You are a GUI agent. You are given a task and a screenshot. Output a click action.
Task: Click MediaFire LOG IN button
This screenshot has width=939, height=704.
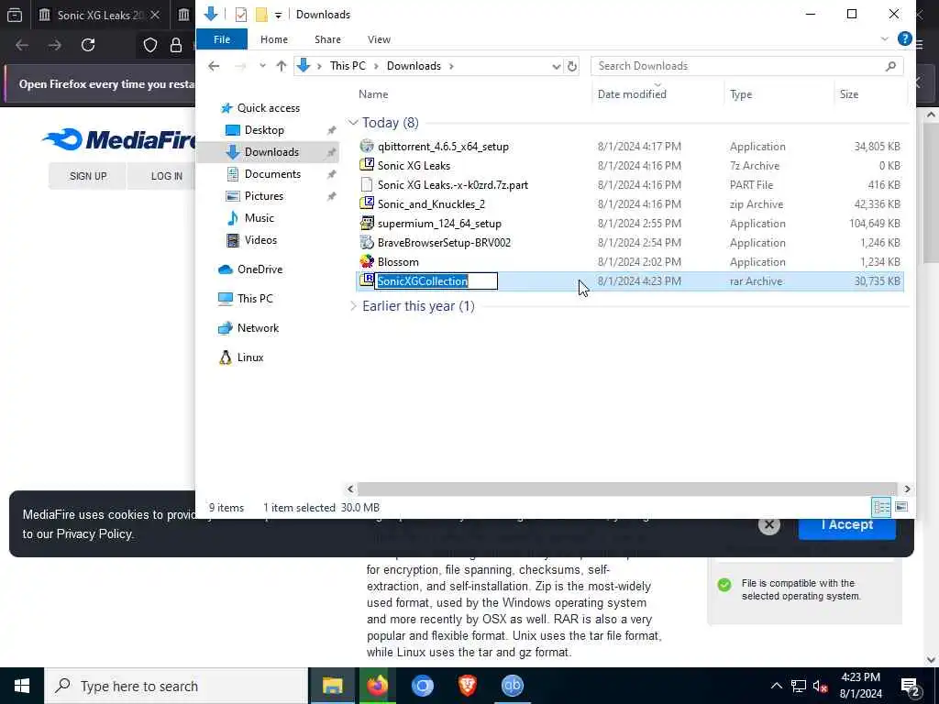(167, 176)
